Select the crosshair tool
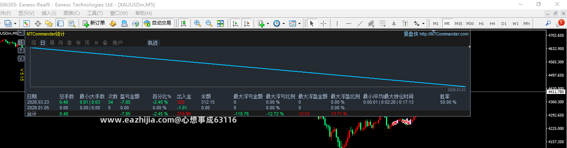This screenshot has width=567, height=148. [x=323, y=23]
